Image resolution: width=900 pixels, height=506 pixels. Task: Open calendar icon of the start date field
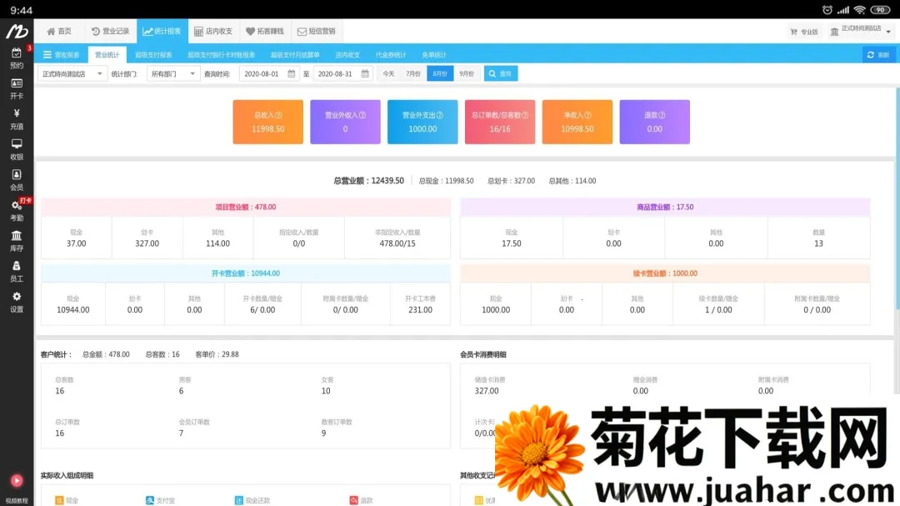(x=292, y=73)
